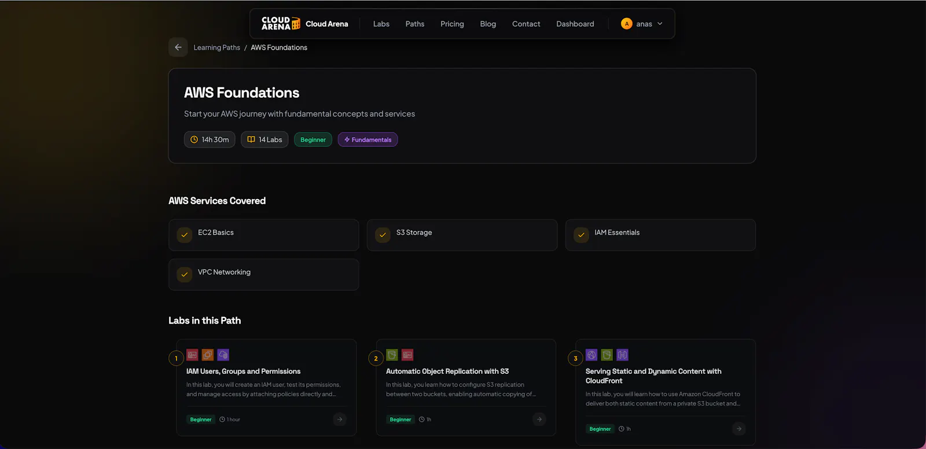The image size is (926, 449).
Task: Click green S3 bucket icon on CloudFront lab
Action: pos(607,355)
